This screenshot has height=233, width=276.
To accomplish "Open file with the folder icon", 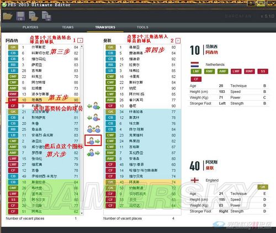I will [x=8, y=16].
